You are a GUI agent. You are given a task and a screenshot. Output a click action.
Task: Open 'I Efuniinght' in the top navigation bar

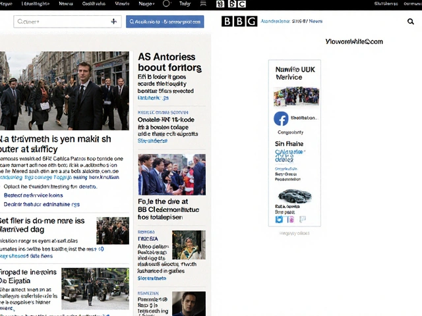(x=35, y=4)
